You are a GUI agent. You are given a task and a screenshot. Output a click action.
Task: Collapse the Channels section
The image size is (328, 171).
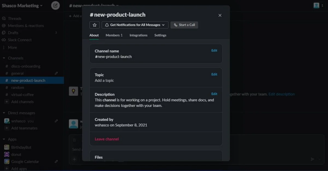pyautogui.click(x=4, y=58)
